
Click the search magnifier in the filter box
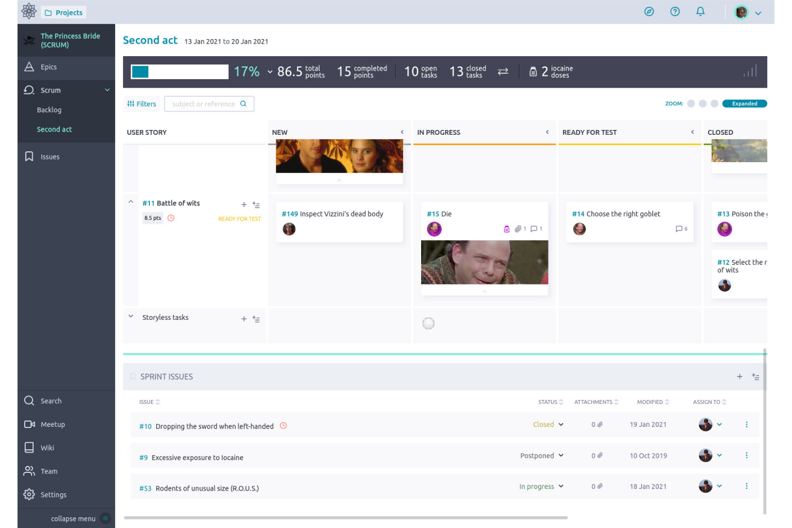point(243,104)
